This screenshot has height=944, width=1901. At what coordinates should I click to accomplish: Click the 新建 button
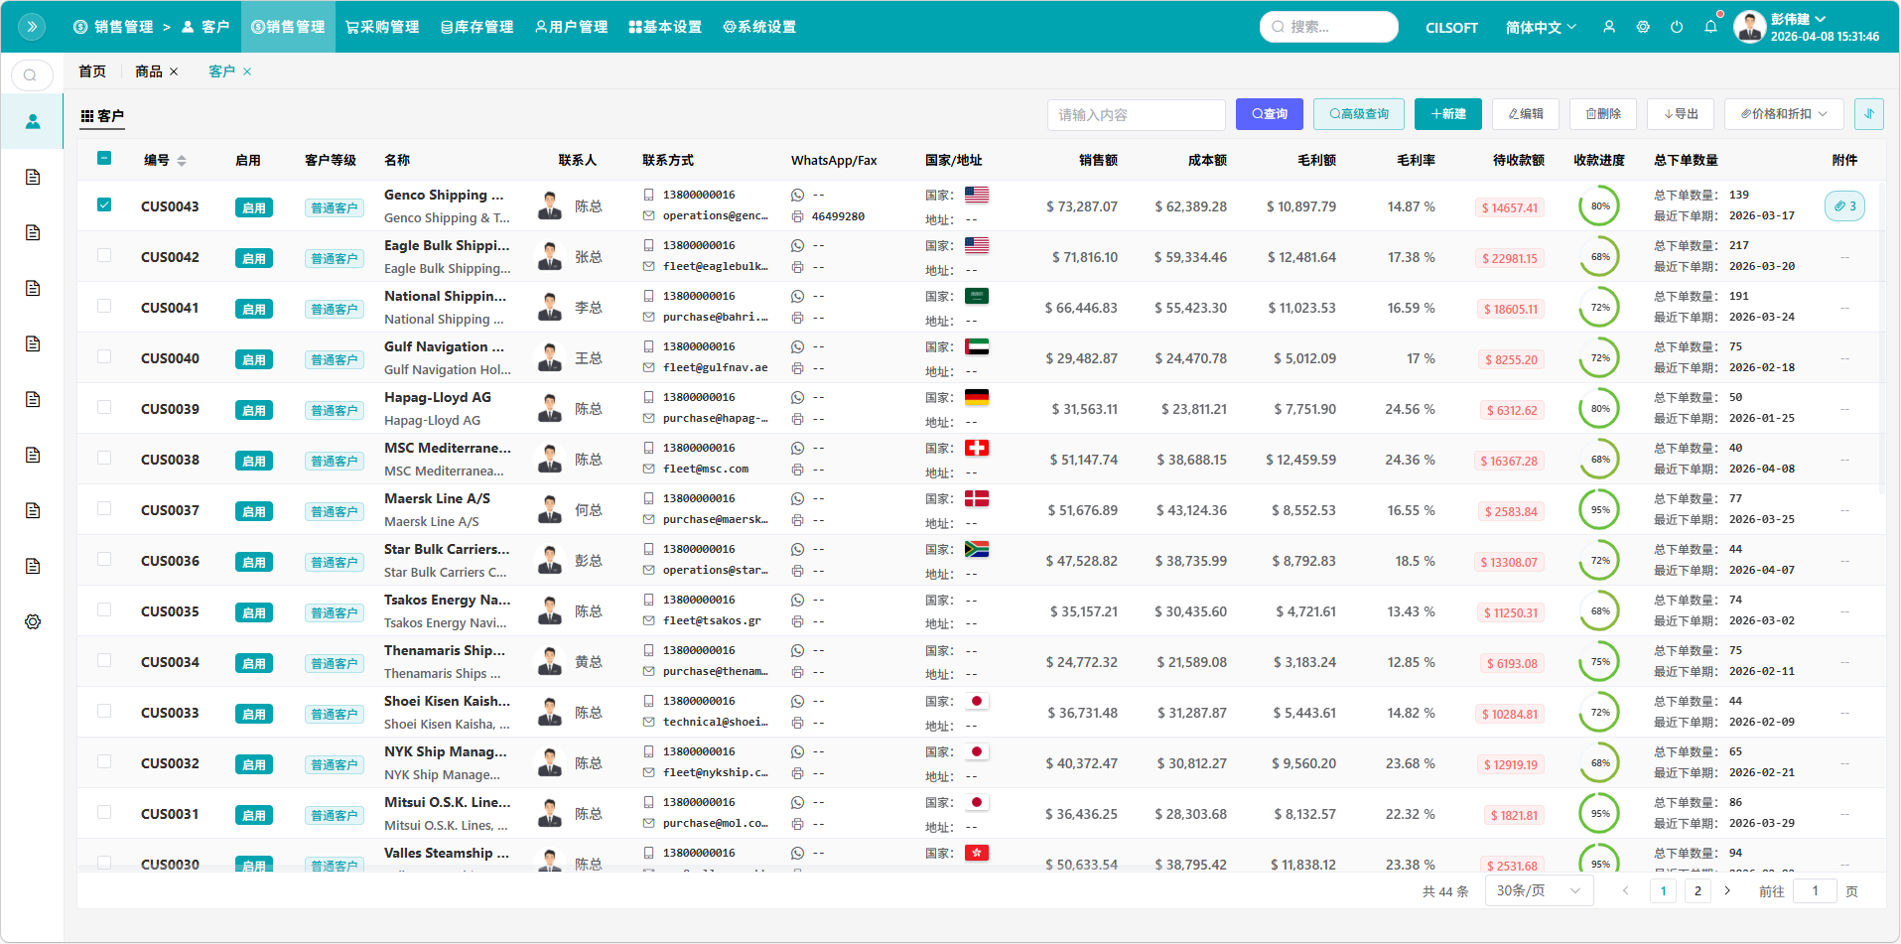coord(1447,114)
